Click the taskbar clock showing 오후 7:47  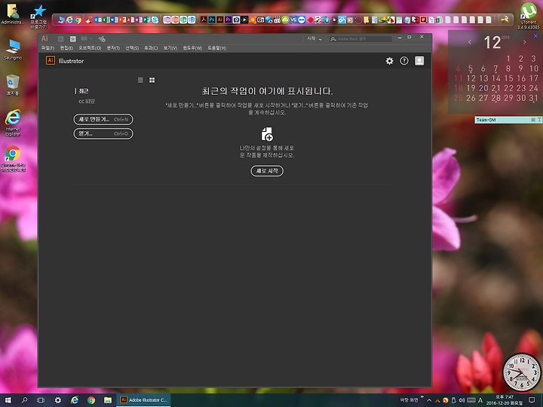click(505, 400)
